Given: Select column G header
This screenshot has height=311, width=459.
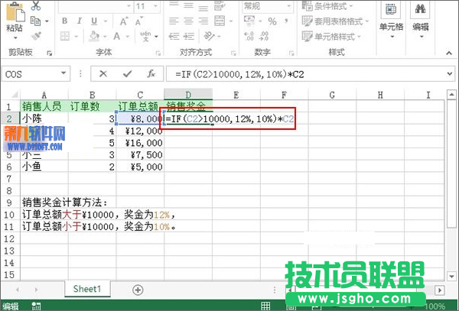Looking at the screenshot, I should (x=332, y=95).
